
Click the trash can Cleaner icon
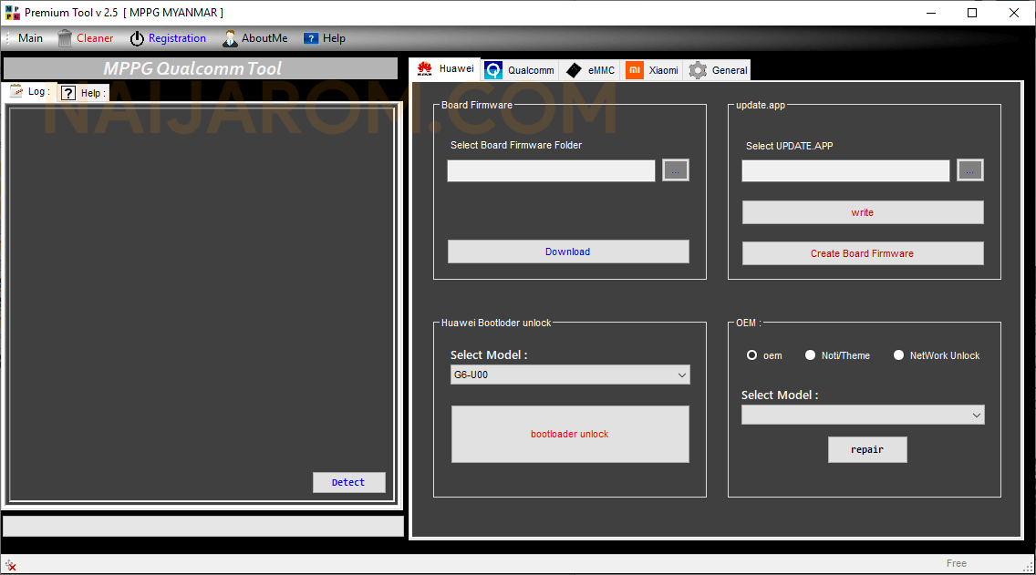coord(64,38)
